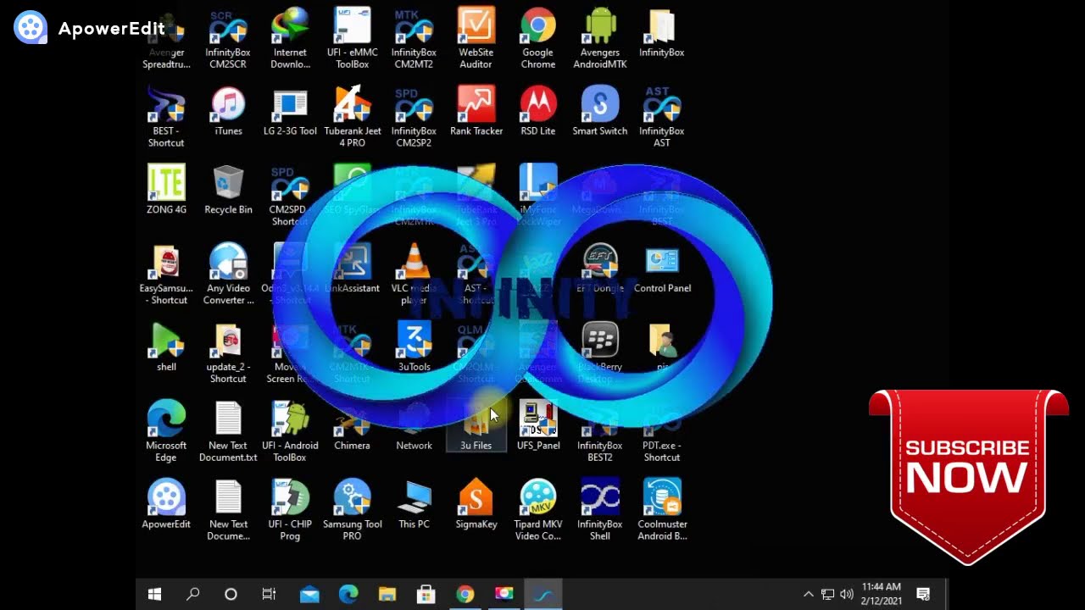Image resolution: width=1085 pixels, height=610 pixels.
Task: Open Cortana from the taskbar
Action: coord(231,594)
